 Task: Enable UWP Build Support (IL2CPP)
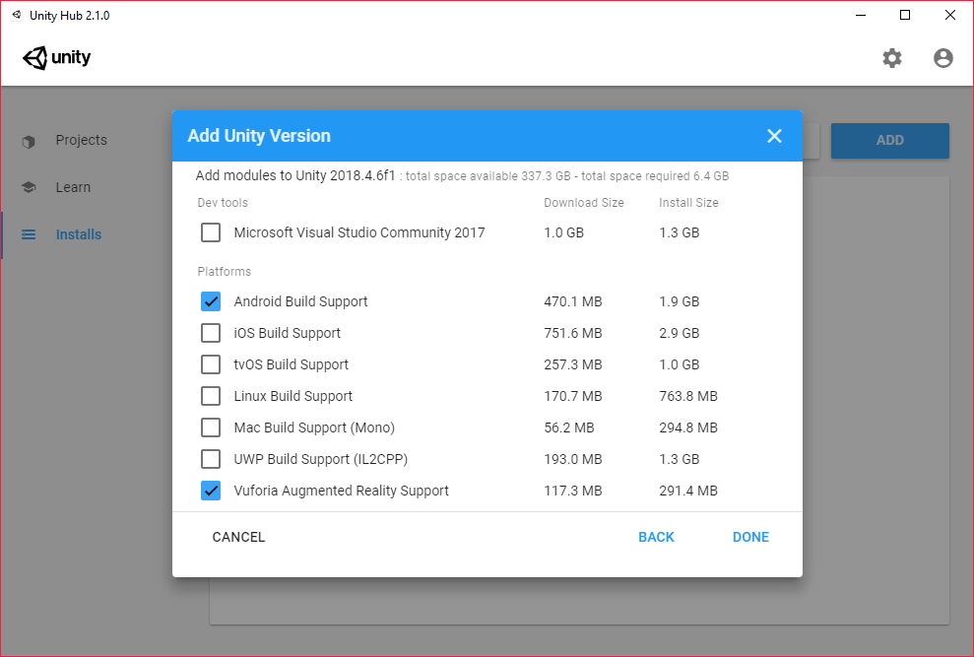click(x=210, y=459)
